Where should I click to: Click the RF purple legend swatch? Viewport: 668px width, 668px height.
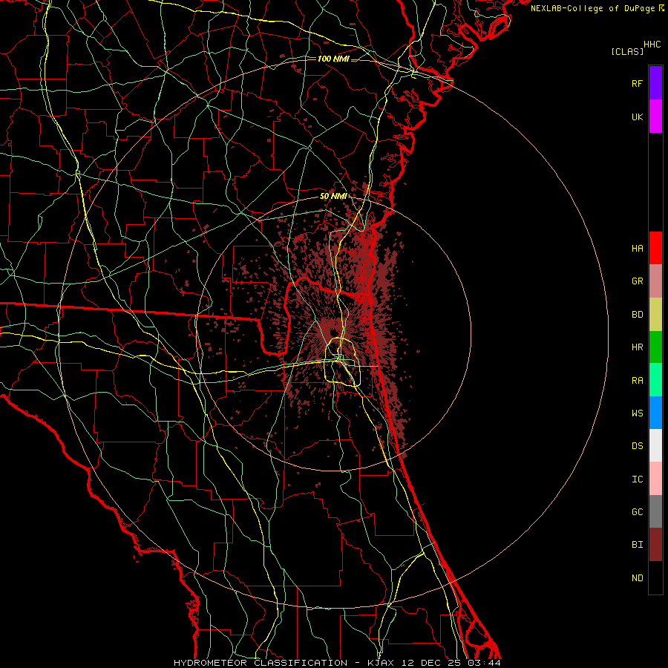tap(655, 83)
